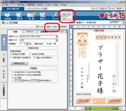
Task: Select 自宅宛てを印刷 home address option
Action: (11, 54)
